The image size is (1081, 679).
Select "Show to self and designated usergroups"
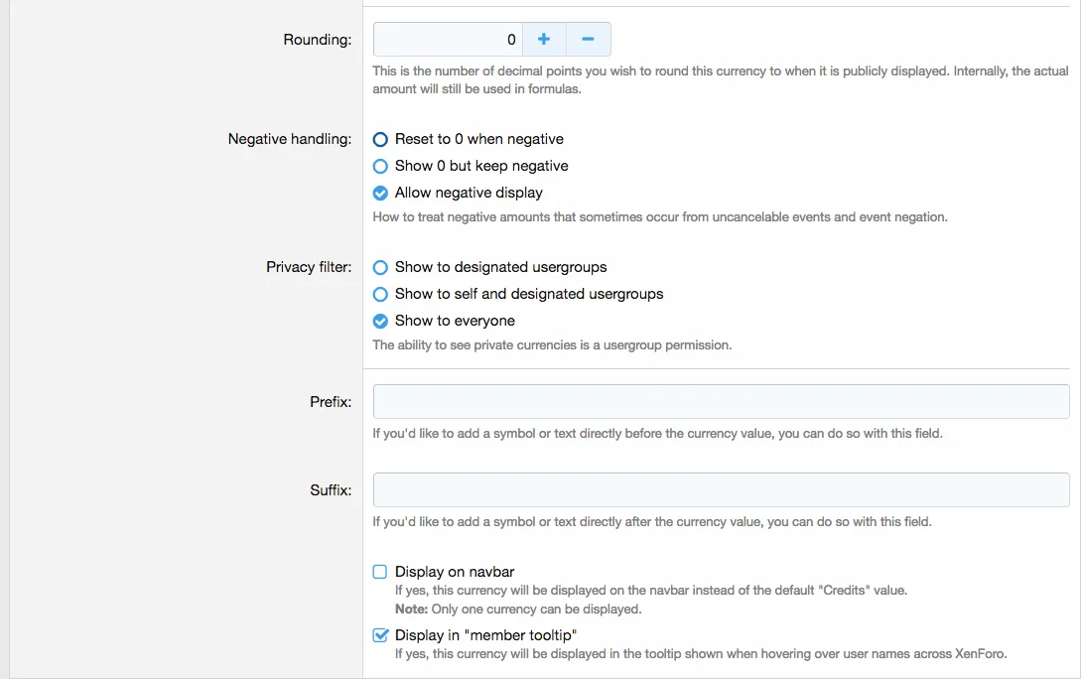click(380, 295)
